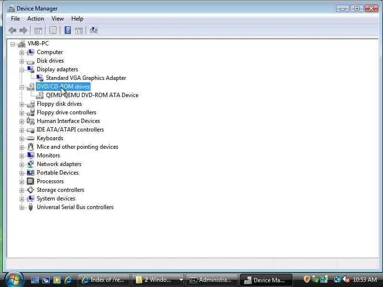This screenshot has width=383, height=287.
Task: Expand the Monitors category
Action: [22, 156]
